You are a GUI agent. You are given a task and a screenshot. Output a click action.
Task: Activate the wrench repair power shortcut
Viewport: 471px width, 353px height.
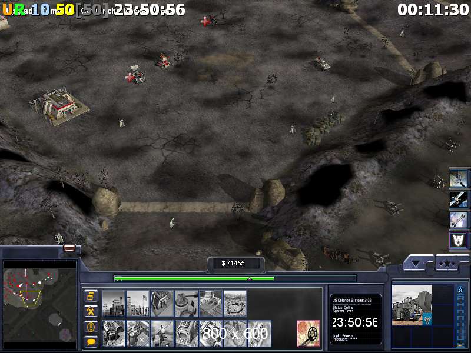(459, 219)
